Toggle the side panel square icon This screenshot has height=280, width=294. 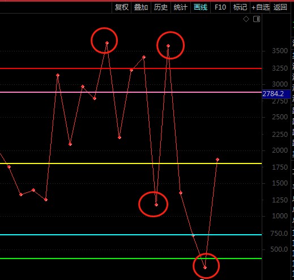(x=257, y=19)
